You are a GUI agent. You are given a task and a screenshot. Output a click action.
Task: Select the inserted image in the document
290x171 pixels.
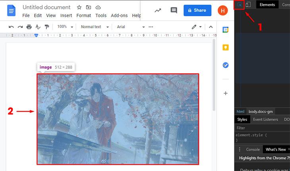tap(118, 119)
